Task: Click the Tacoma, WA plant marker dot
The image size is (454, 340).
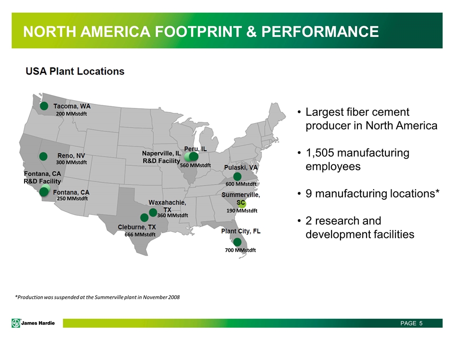Action: [x=44, y=106]
